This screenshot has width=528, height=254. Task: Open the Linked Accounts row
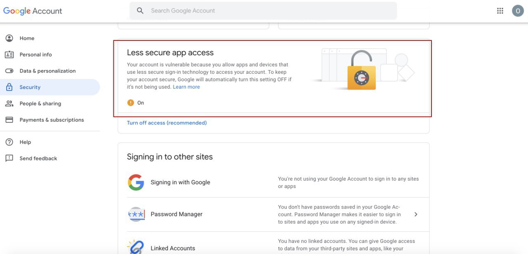(273, 243)
